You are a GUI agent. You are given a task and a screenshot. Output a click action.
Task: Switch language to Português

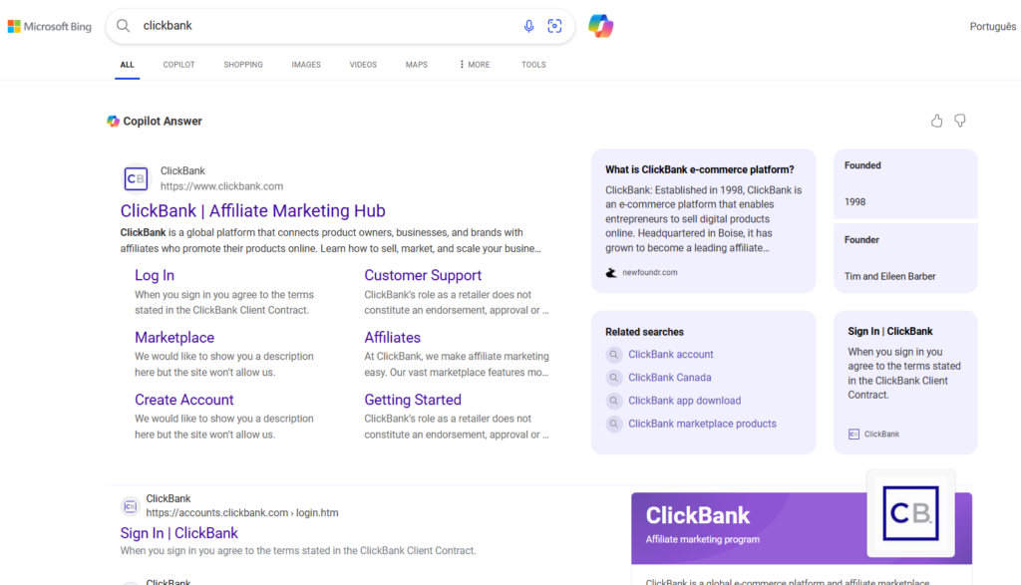[992, 27]
